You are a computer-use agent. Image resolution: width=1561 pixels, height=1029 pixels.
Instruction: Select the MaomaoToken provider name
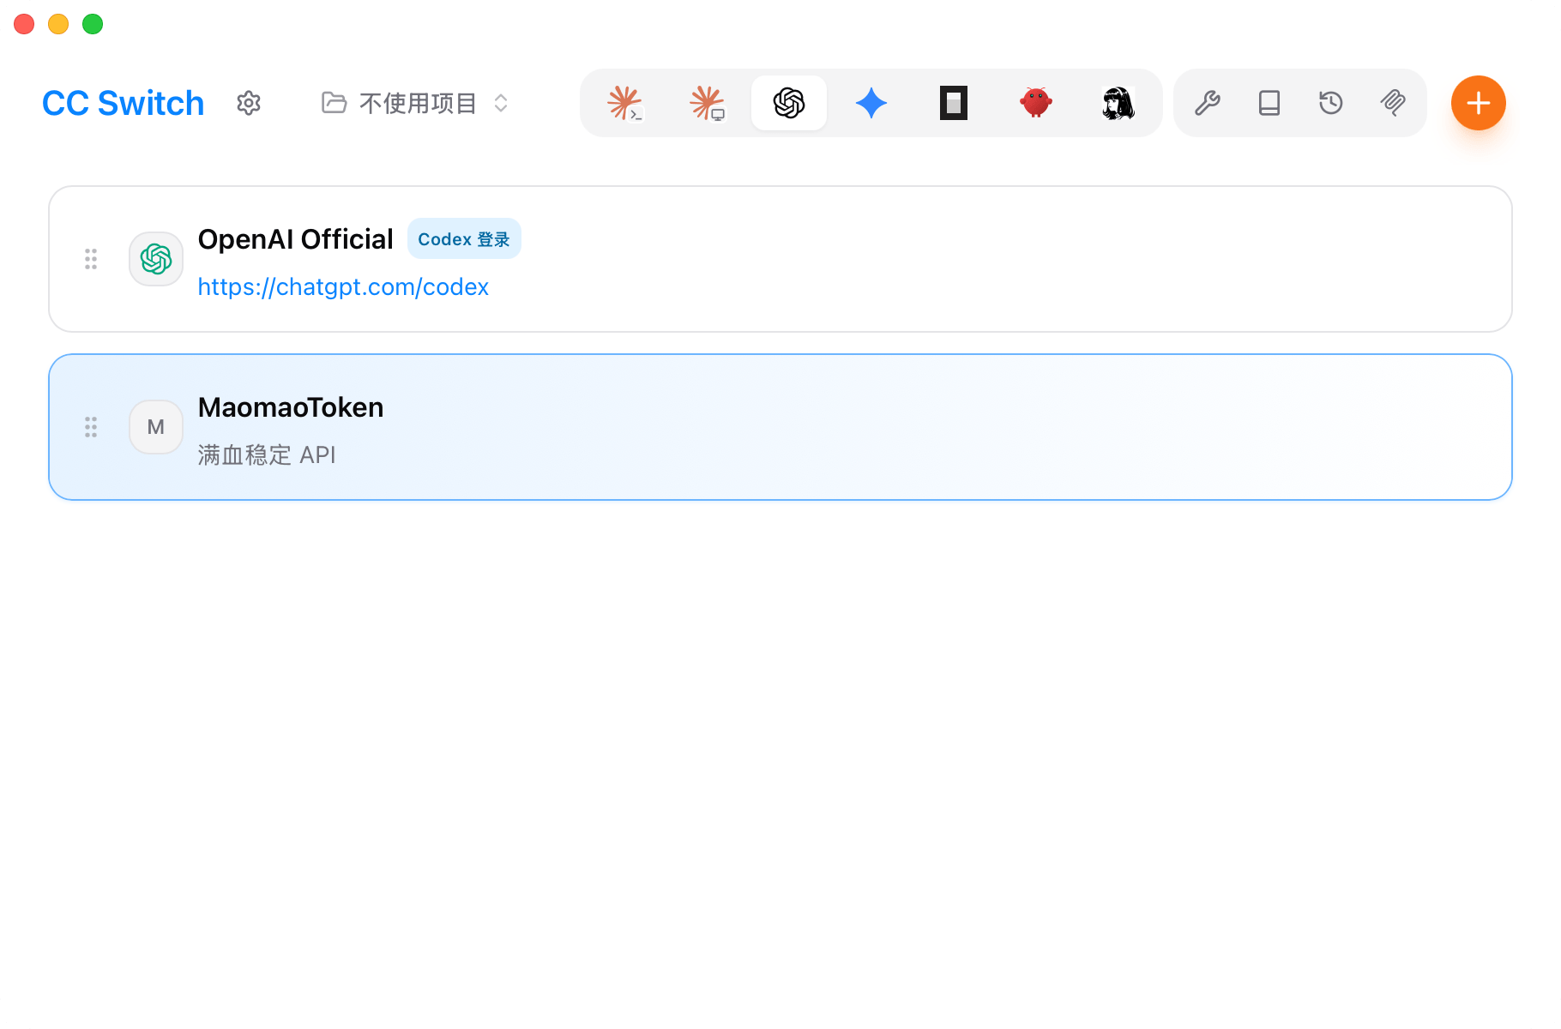coord(291,406)
